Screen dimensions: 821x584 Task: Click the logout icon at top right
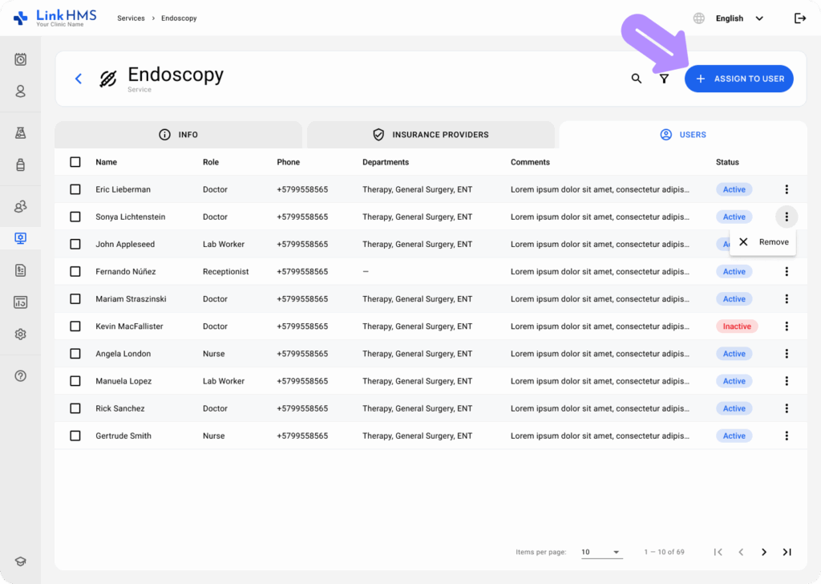(x=799, y=18)
